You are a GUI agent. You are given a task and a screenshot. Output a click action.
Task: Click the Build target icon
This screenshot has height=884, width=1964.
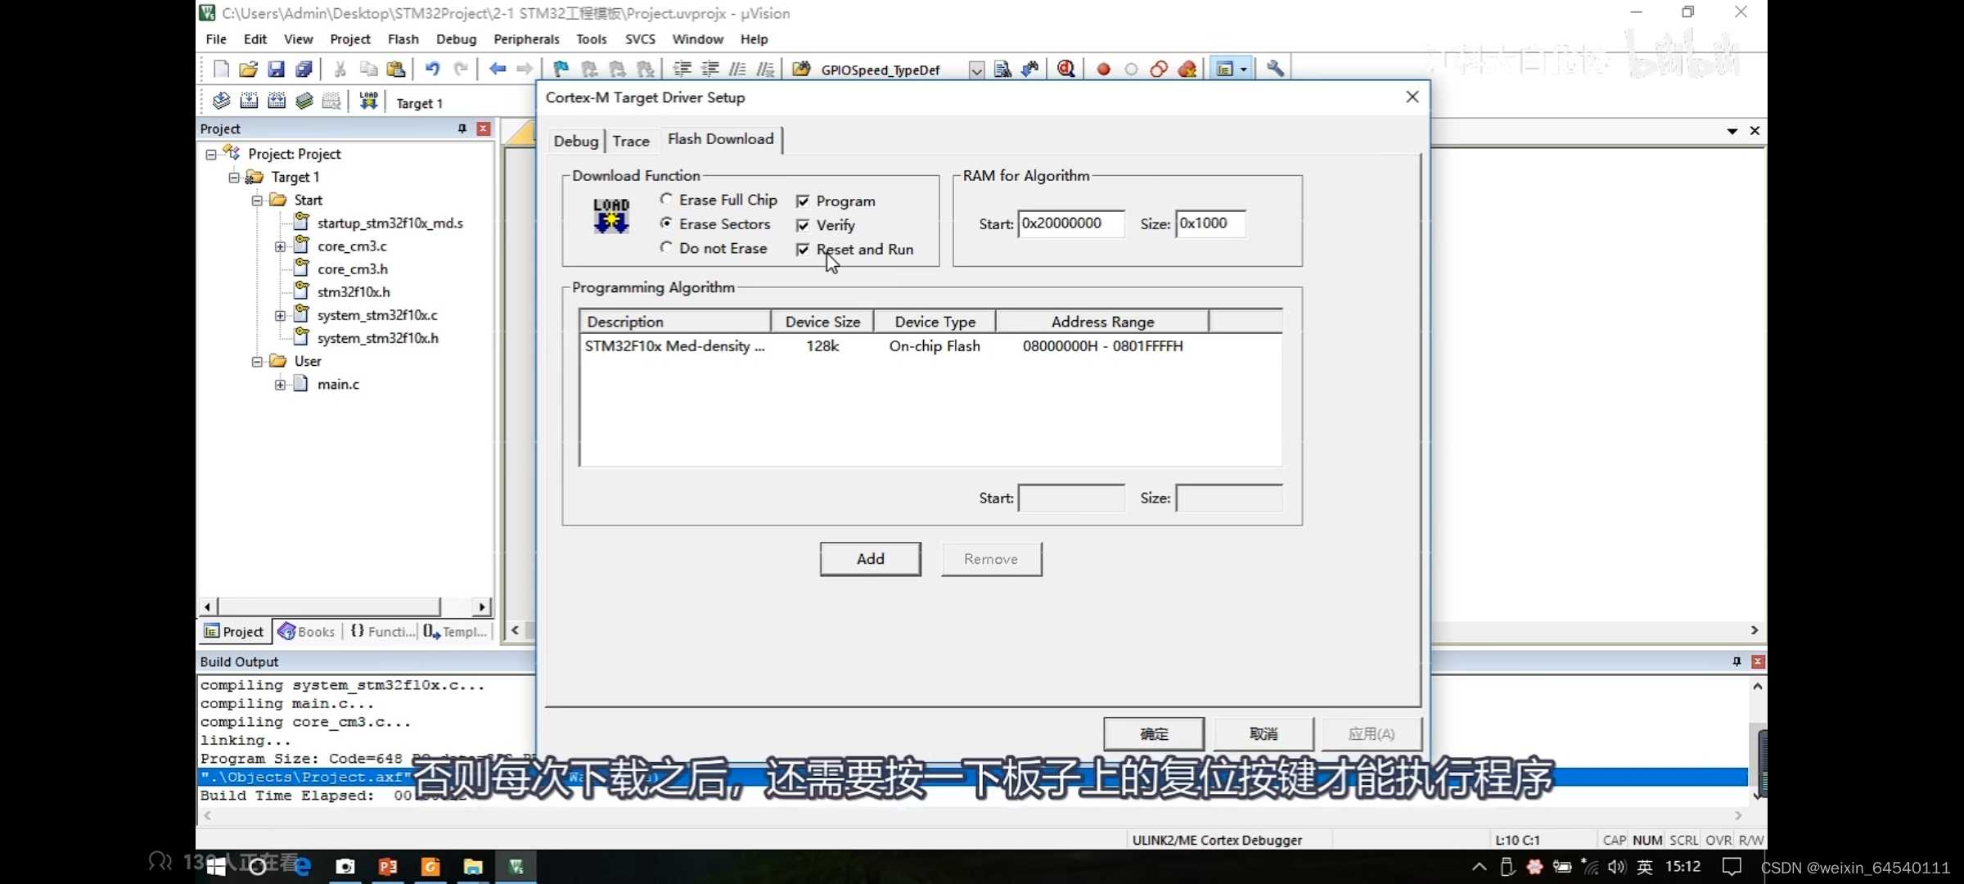click(249, 101)
